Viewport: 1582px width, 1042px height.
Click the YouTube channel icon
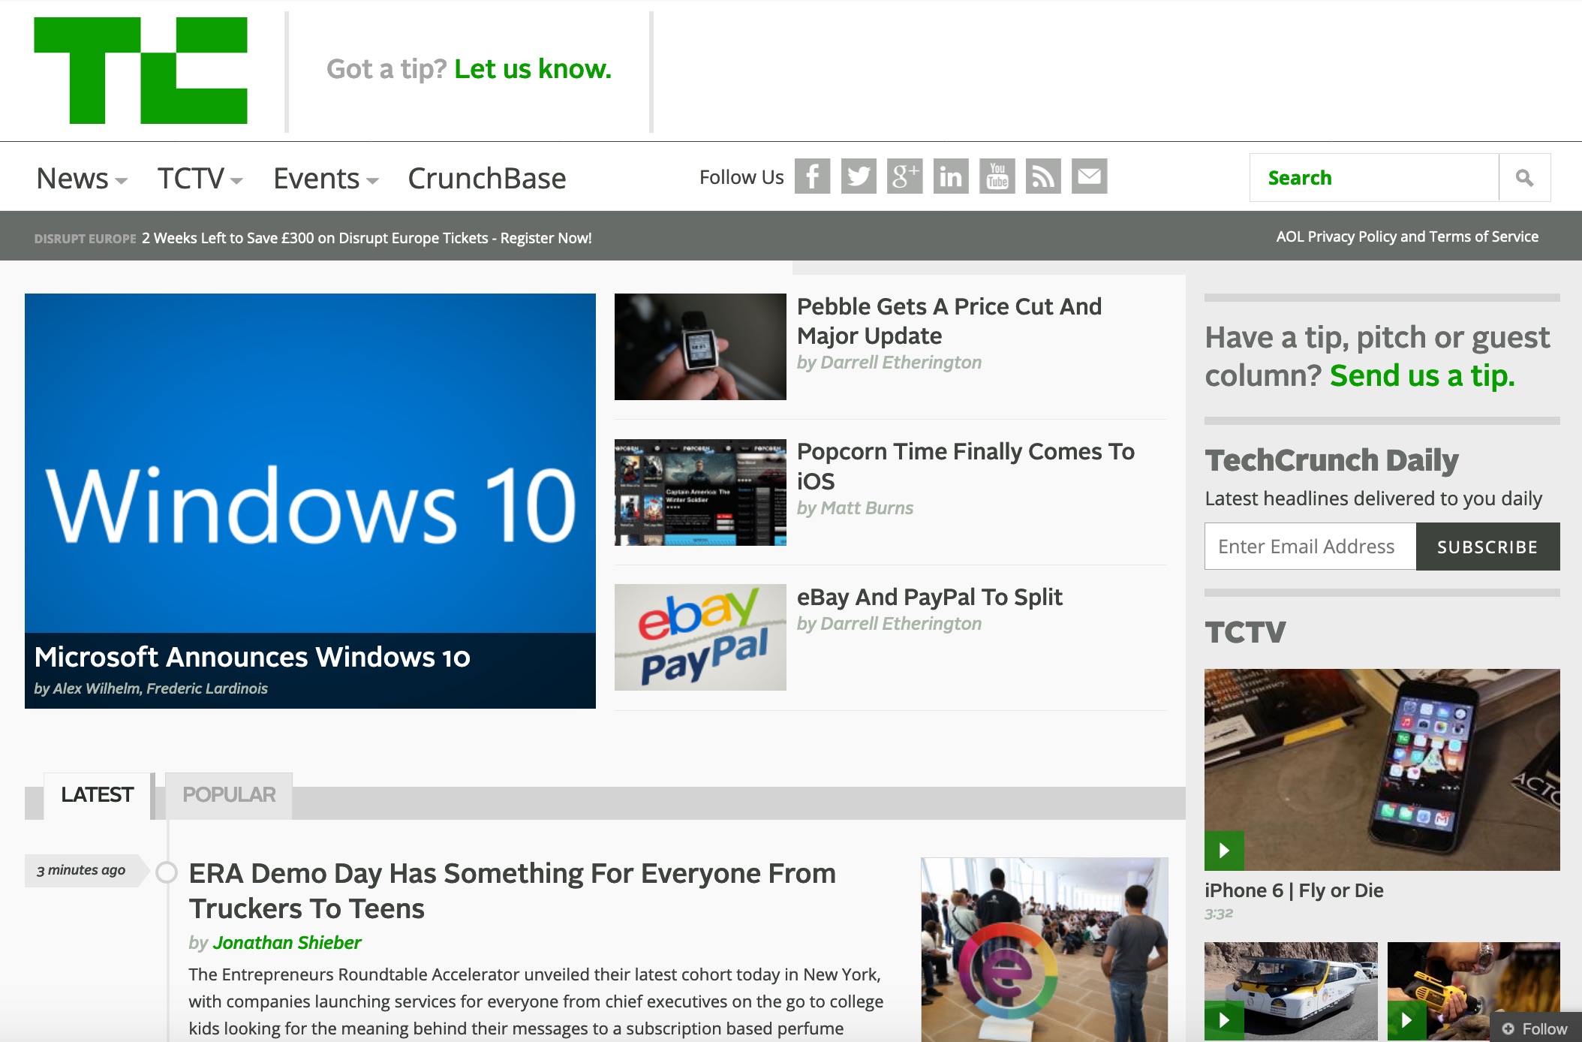(x=997, y=176)
